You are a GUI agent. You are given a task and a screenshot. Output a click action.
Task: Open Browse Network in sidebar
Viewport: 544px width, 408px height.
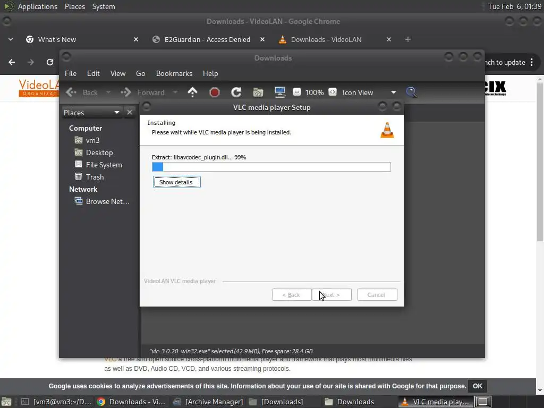click(107, 201)
